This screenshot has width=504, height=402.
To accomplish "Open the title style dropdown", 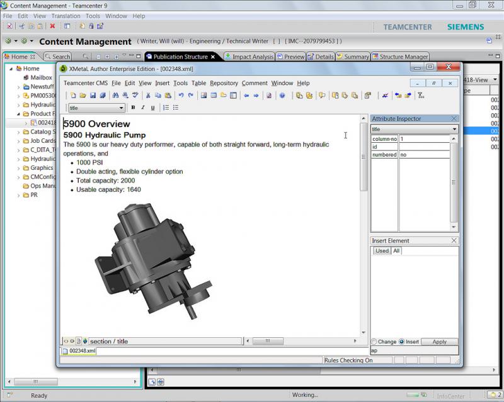I will pyautogui.click(x=121, y=108).
